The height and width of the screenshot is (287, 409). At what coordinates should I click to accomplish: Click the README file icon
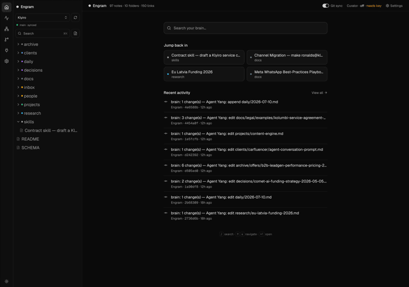point(18,139)
